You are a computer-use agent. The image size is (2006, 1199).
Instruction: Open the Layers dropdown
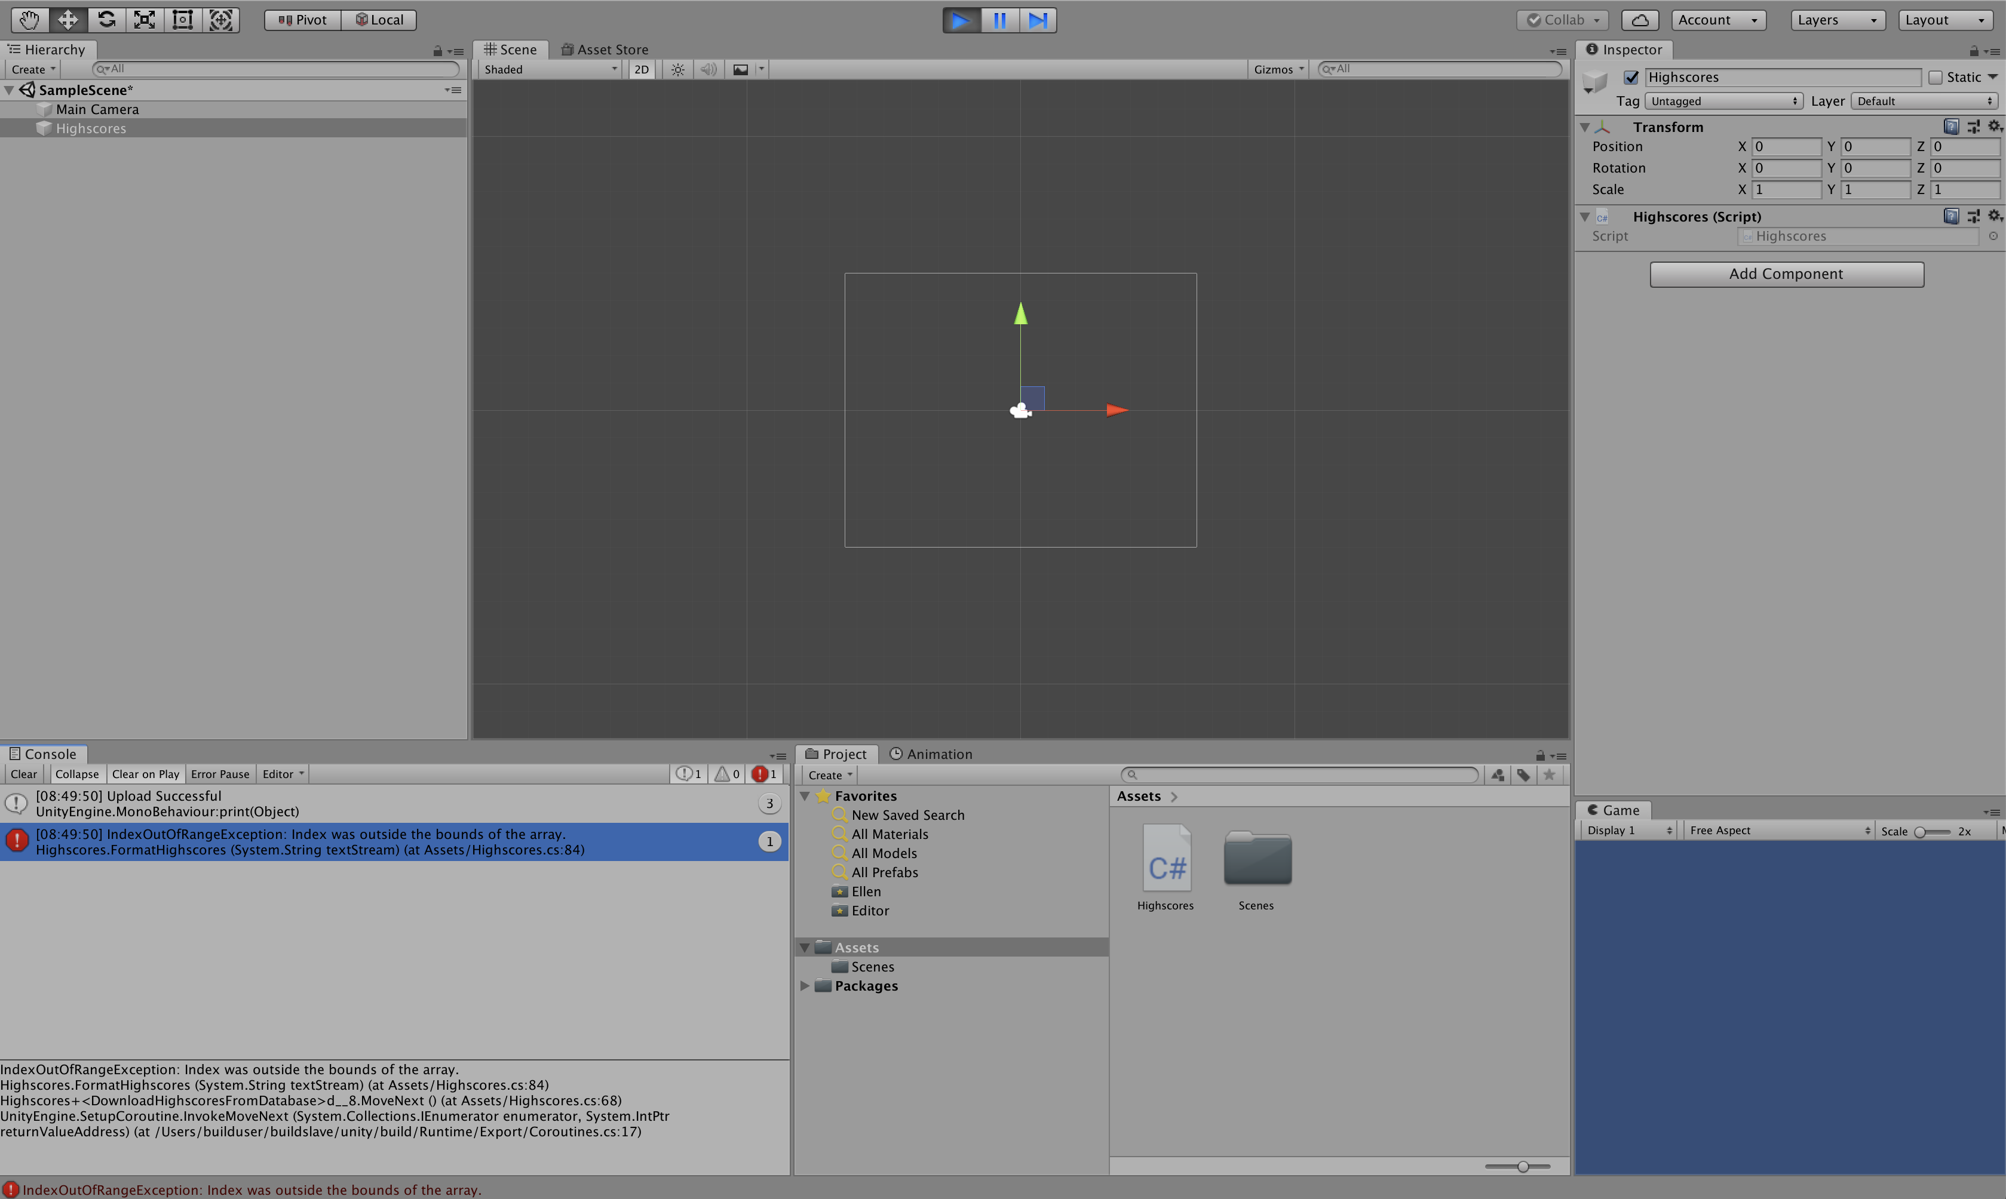click(1836, 20)
